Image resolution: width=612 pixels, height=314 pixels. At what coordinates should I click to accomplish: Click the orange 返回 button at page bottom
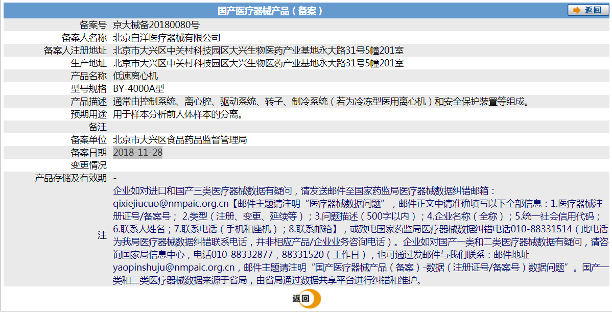coord(307,299)
